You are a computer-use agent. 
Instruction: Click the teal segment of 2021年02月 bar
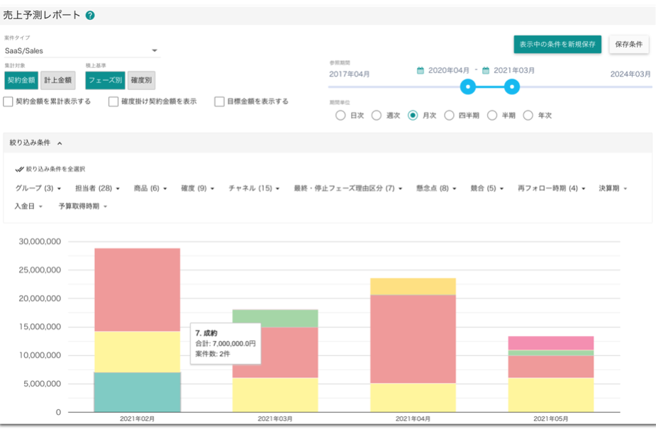coord(137,392)
